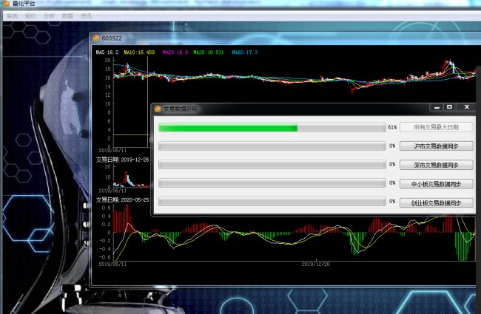Click the 交易数据获取 dialog title icon
481x314 pixels.
click(x=158, y=109)
